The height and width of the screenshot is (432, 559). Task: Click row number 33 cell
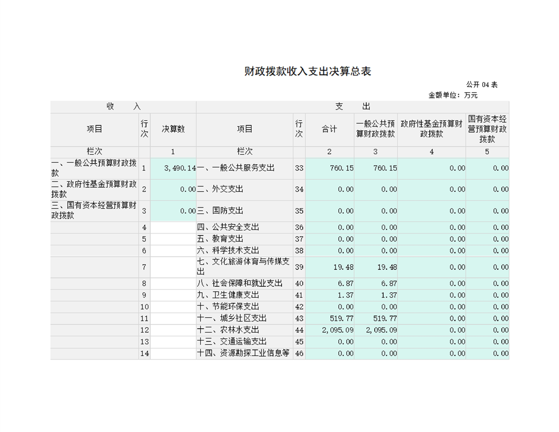(299, 168)
